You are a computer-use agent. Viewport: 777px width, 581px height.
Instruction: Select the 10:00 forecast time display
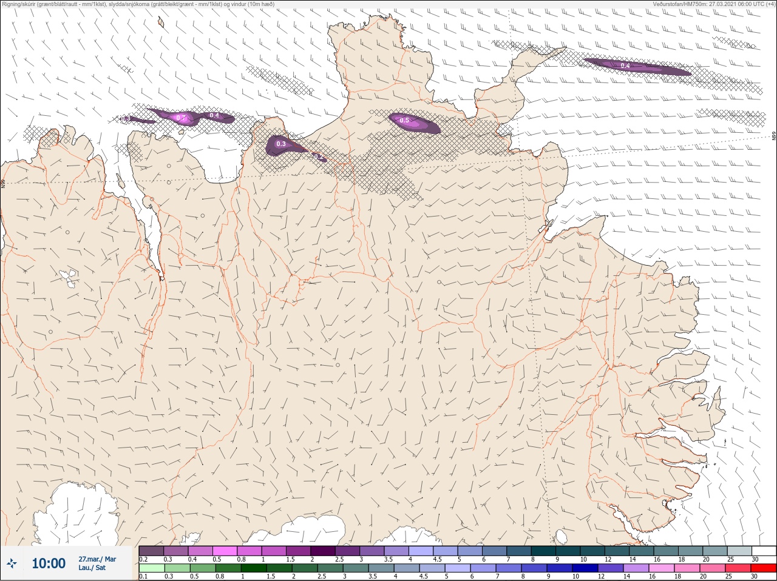[x=49, y=563]
